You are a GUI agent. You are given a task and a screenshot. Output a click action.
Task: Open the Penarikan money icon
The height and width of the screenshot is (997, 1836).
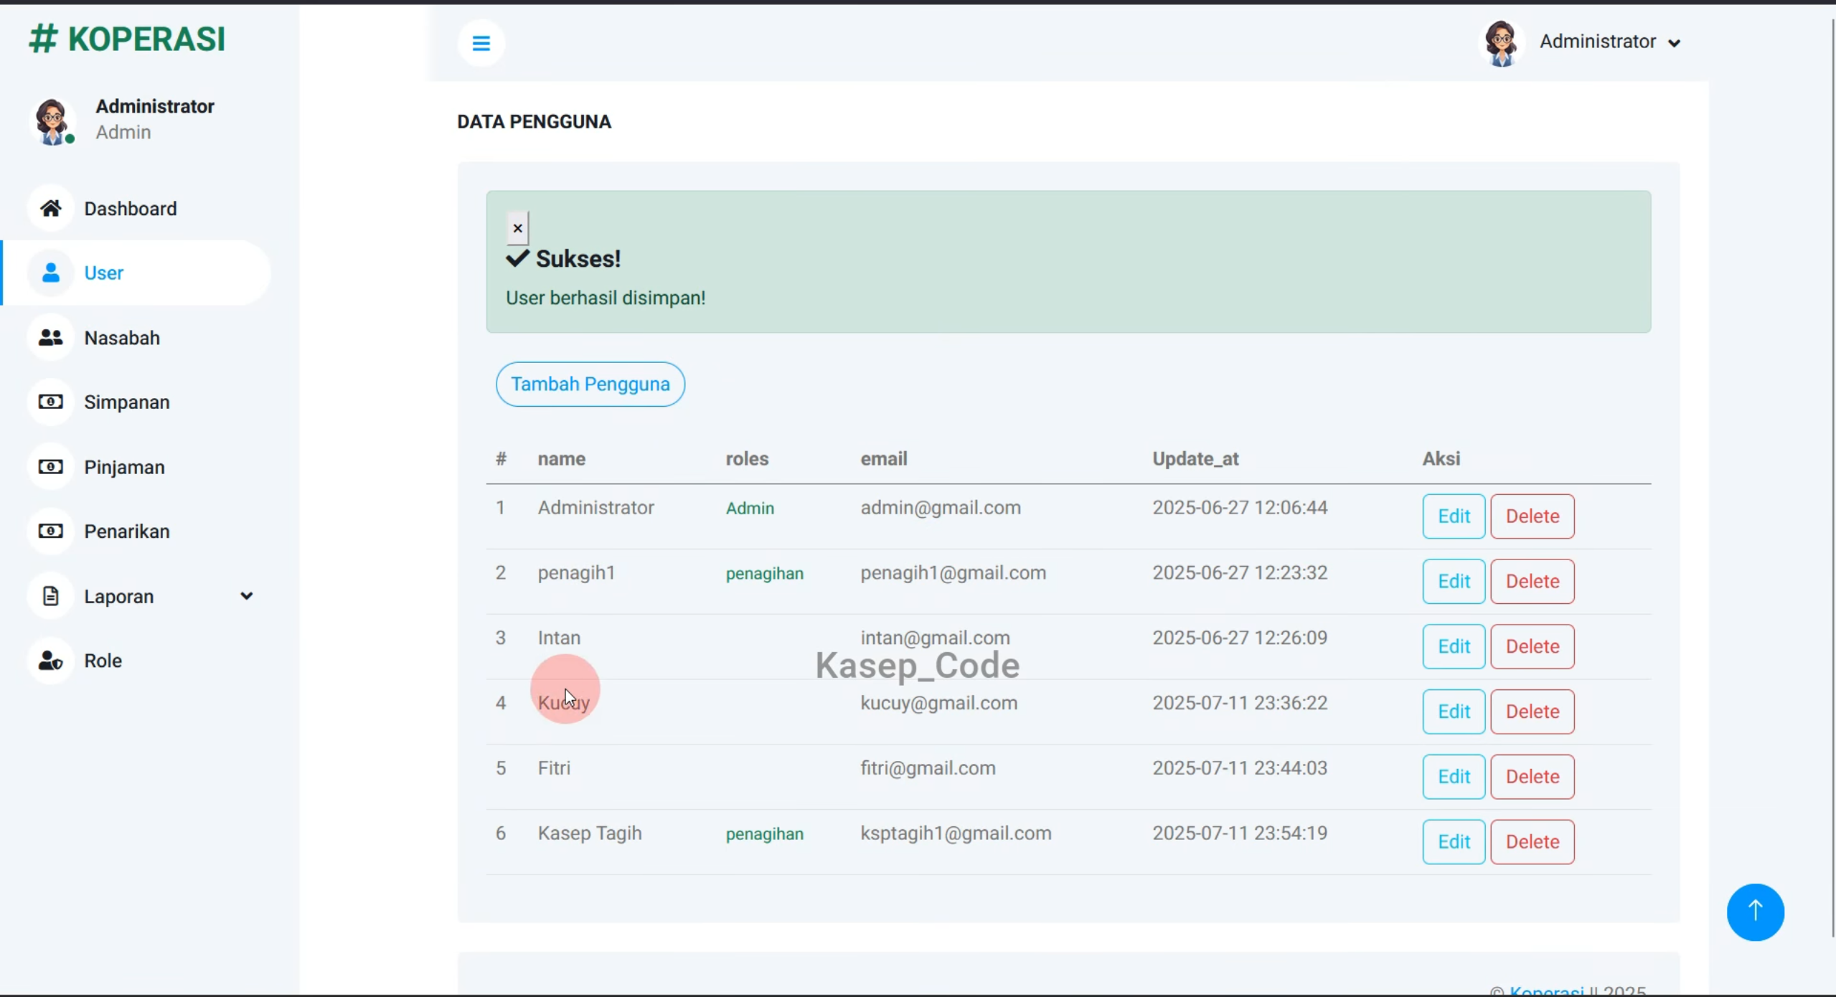[x=50, y=531]
